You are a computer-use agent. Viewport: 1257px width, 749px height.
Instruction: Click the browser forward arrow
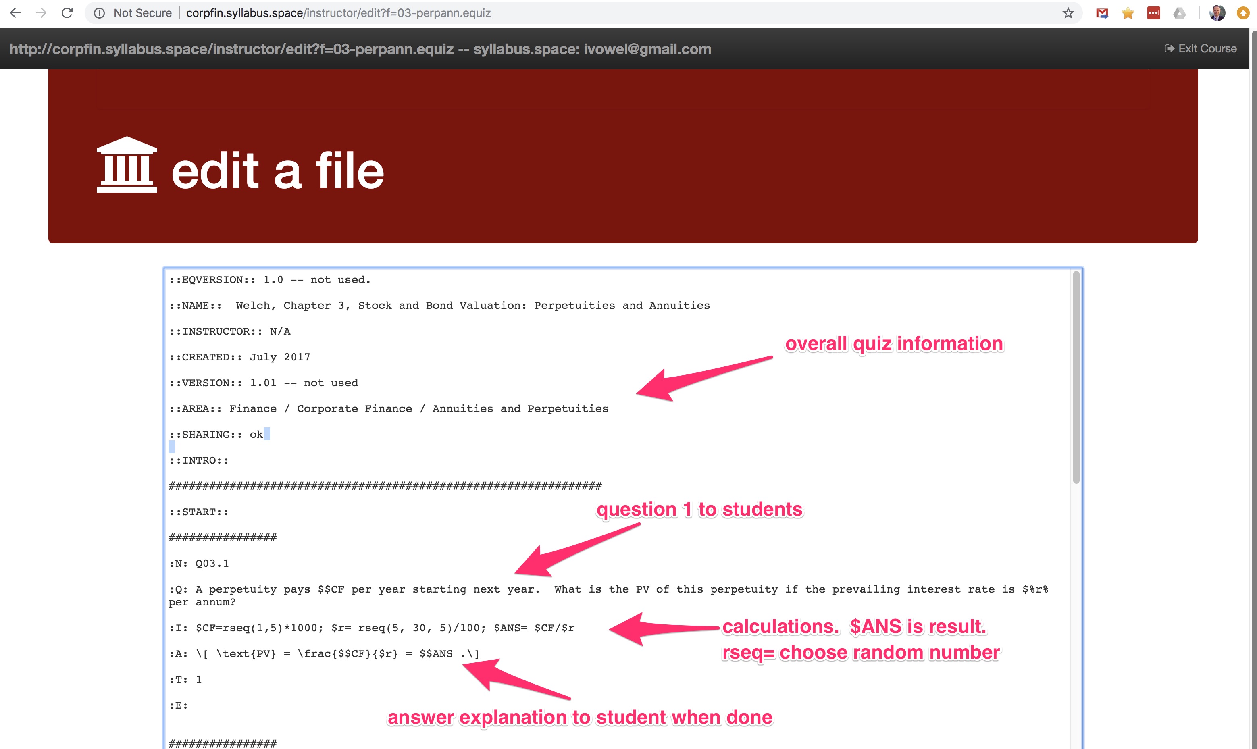pos(42,13)
